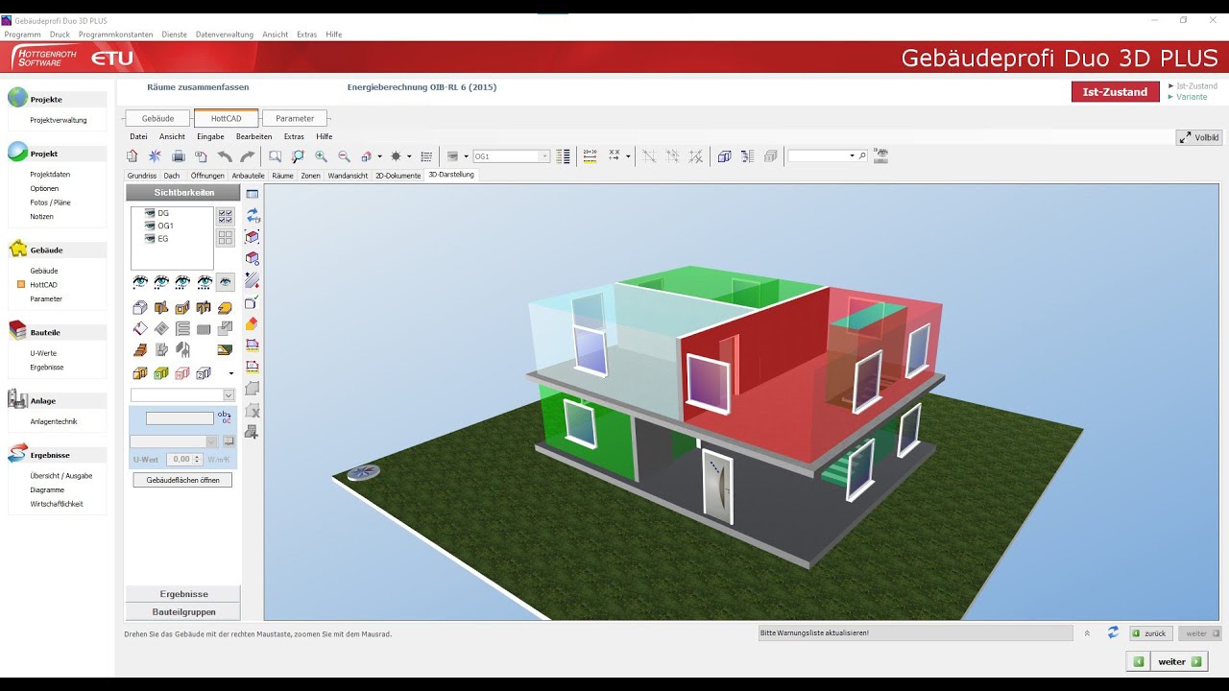Switch to the Grundriss tab
This screenshot has width=1229, height=691.
click(x=142, y=176)
